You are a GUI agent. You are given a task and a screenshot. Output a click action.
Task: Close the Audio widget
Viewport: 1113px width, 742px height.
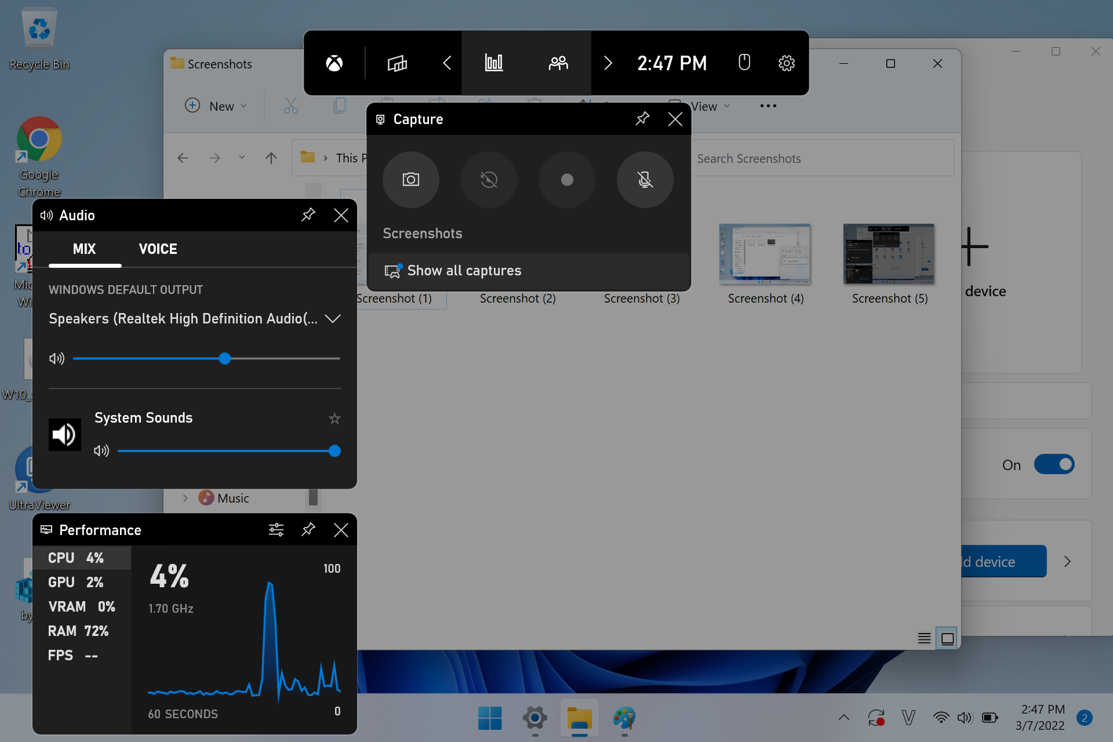pos(341,215)
